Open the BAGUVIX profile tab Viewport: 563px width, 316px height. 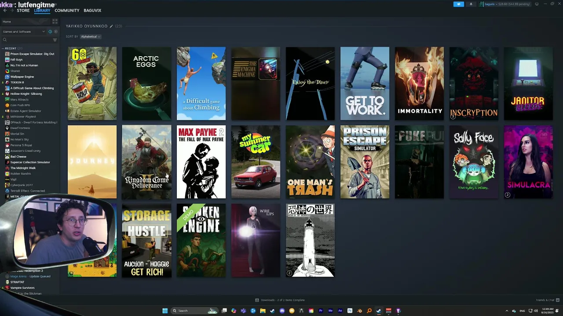click(92, 11)
